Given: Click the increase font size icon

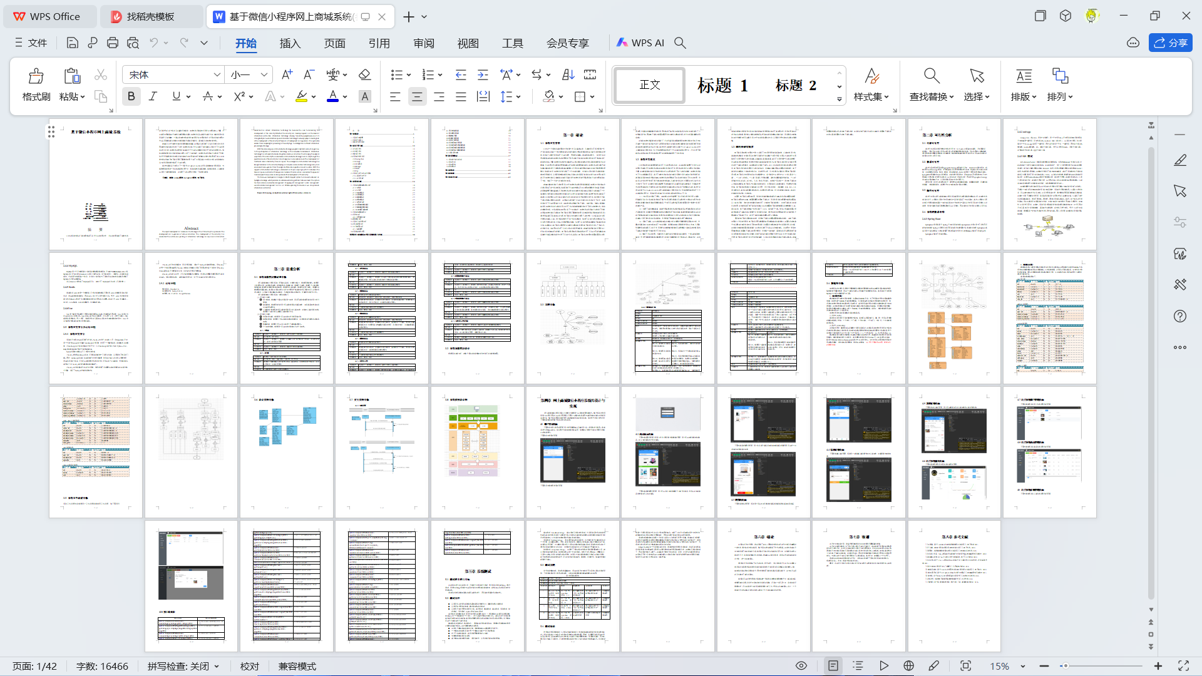Looking at the screenshot, I should point(287,74).
